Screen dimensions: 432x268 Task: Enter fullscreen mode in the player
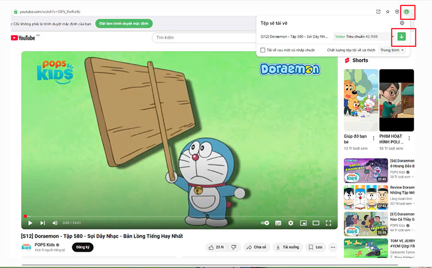pos(328,223)
